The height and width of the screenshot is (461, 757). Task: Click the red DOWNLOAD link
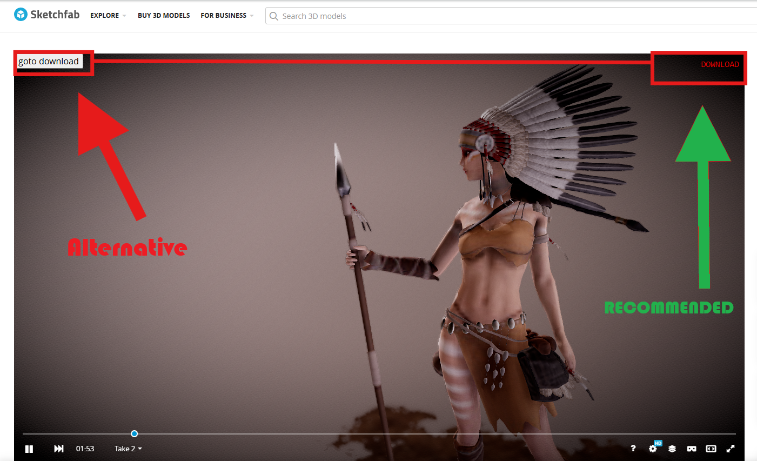pos(720,64)
